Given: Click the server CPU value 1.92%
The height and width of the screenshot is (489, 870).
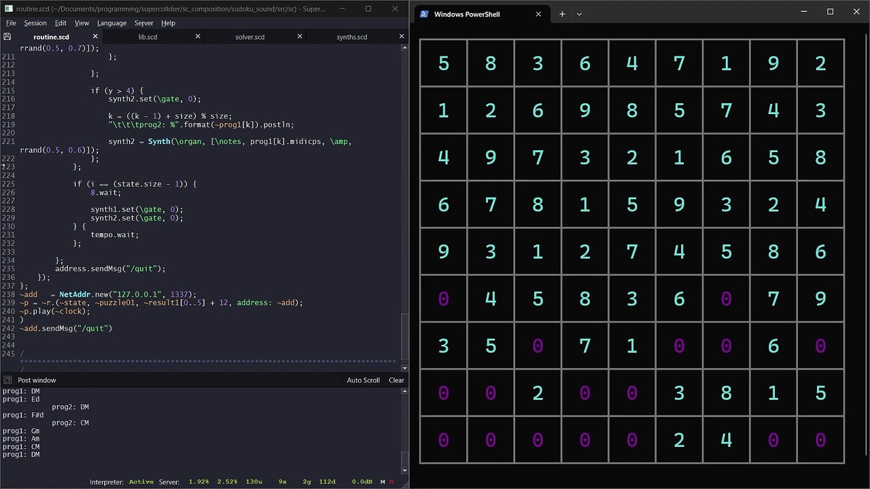Looking at the screenshot, I should pyautogui.click(x=198, y=482).
